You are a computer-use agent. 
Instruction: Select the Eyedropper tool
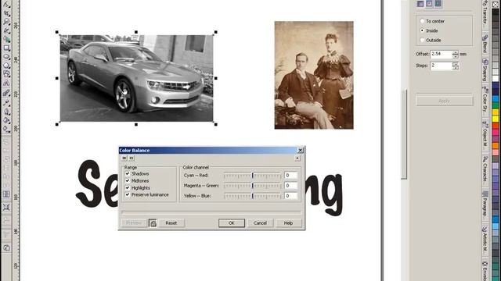point(6,103)
